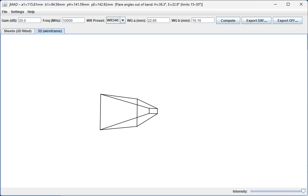Image resolution: width=308 pixels, height=196 pixels.
Task: Click the WG b (mm) input box
Action: (x=203, y=20)
